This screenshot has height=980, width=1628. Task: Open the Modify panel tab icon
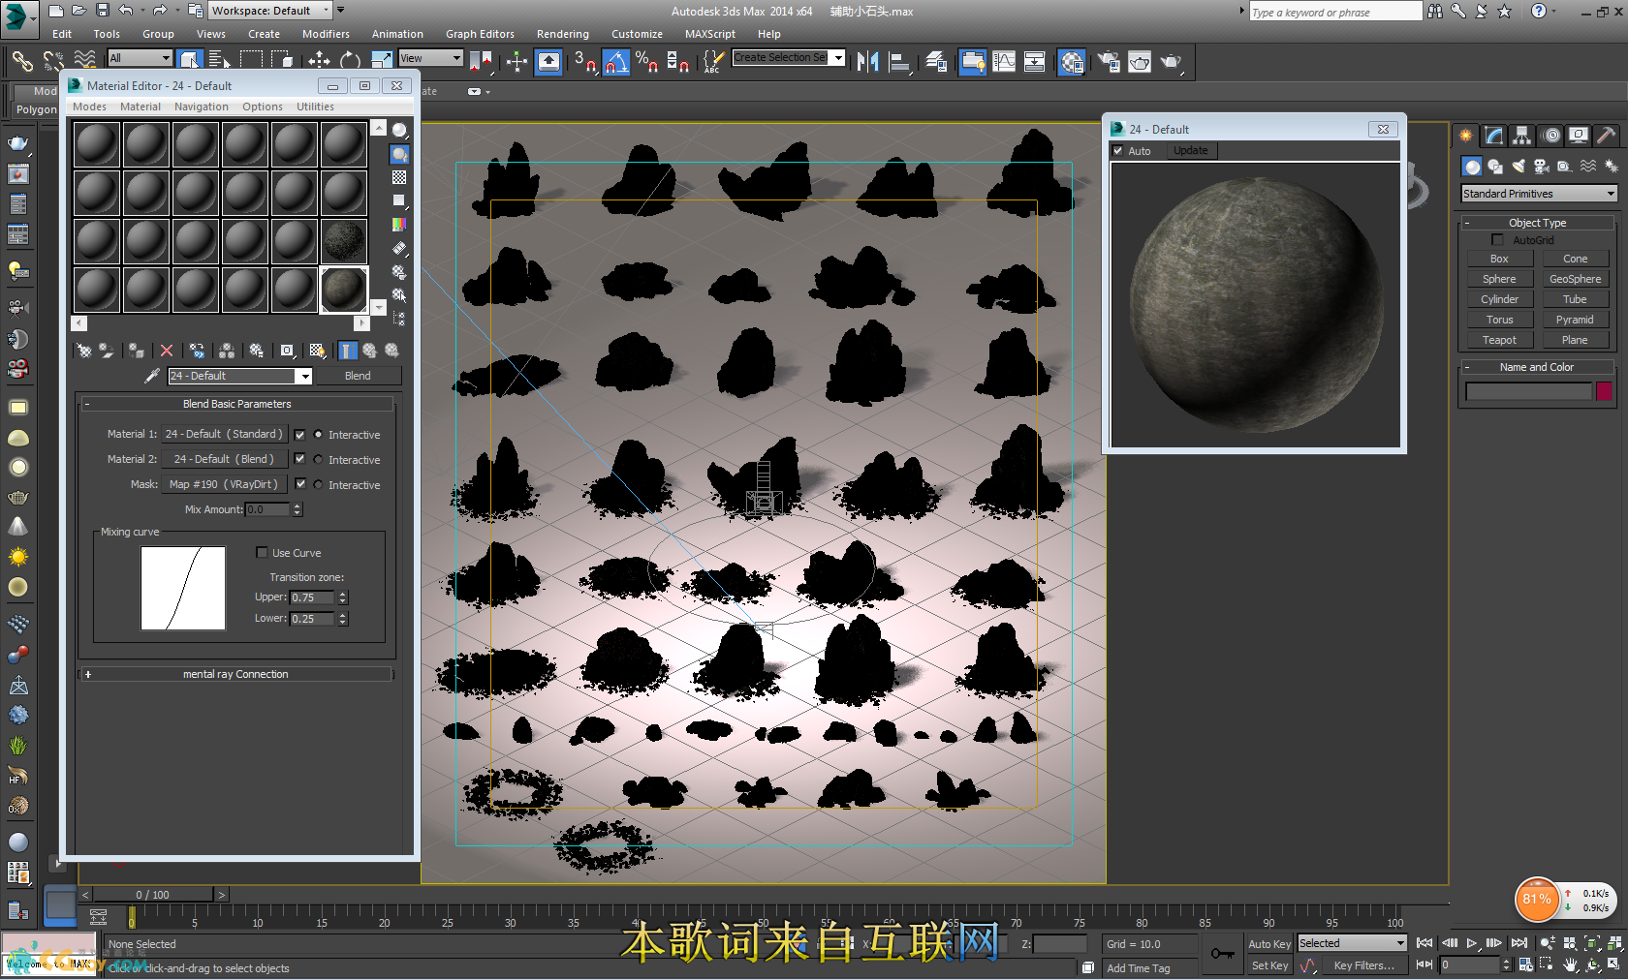pyautogui.click(x=1493, y=136)
